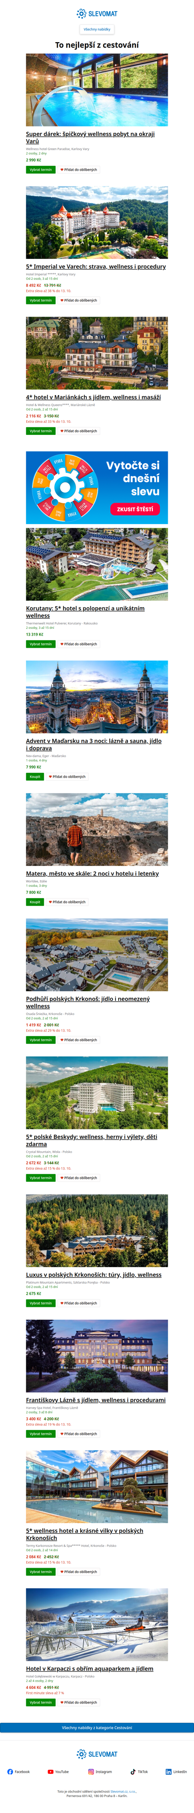Open 5* polské Beskydy offer title
The height and width of the screenshot is (1813, 194).
point(91,1140)
